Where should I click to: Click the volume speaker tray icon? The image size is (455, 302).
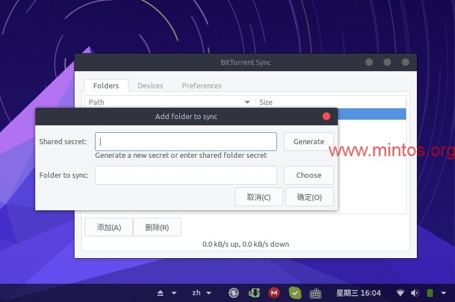pyautogui.click(x=415, y=293)
